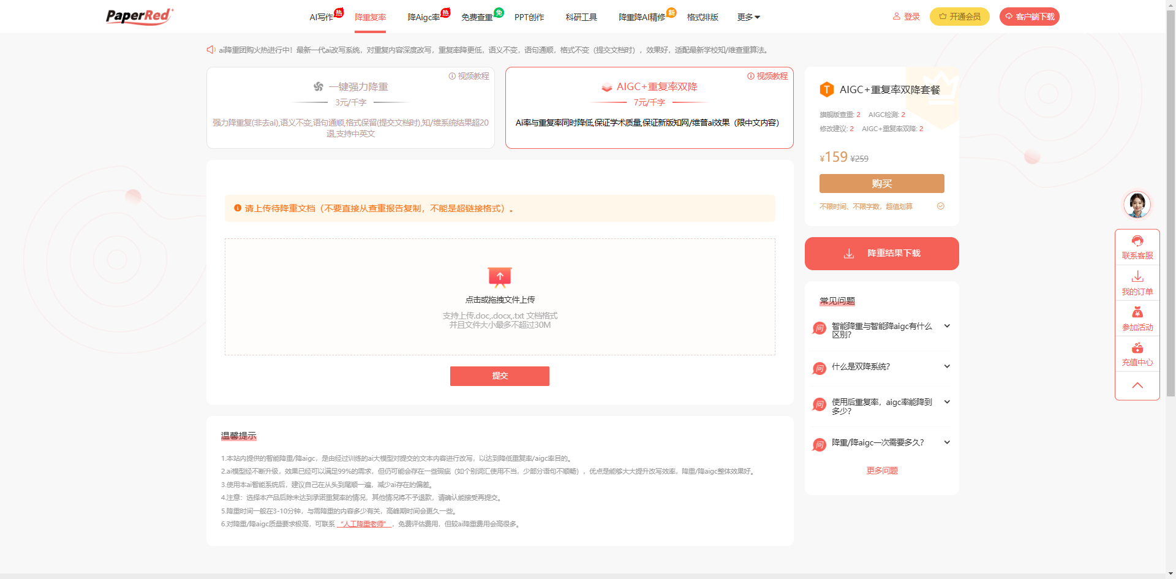The width and height of the screenshot is (1176, 579).
Task: Toggle the check circle beside 不限时间、不限字数
Action: pyautogui.click(x=941, y=206)
